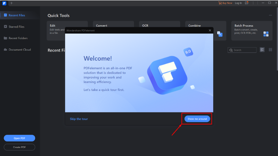Select Recent Files in sidebar
Viewport: 278px width, 156px height.
(x=20, y=15)
